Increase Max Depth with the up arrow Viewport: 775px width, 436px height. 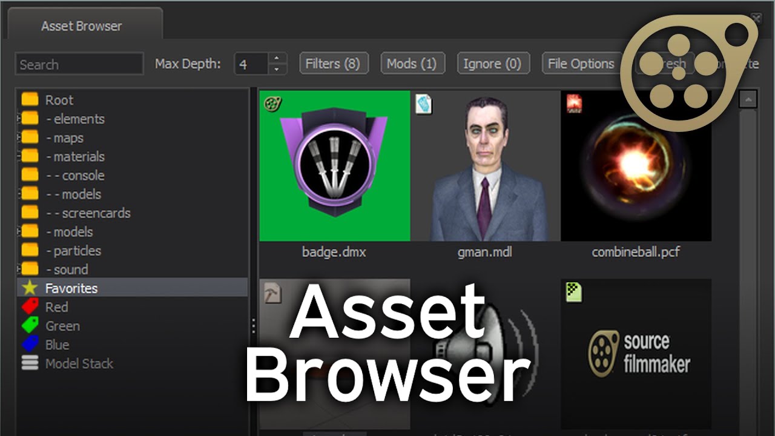(277, 58)
